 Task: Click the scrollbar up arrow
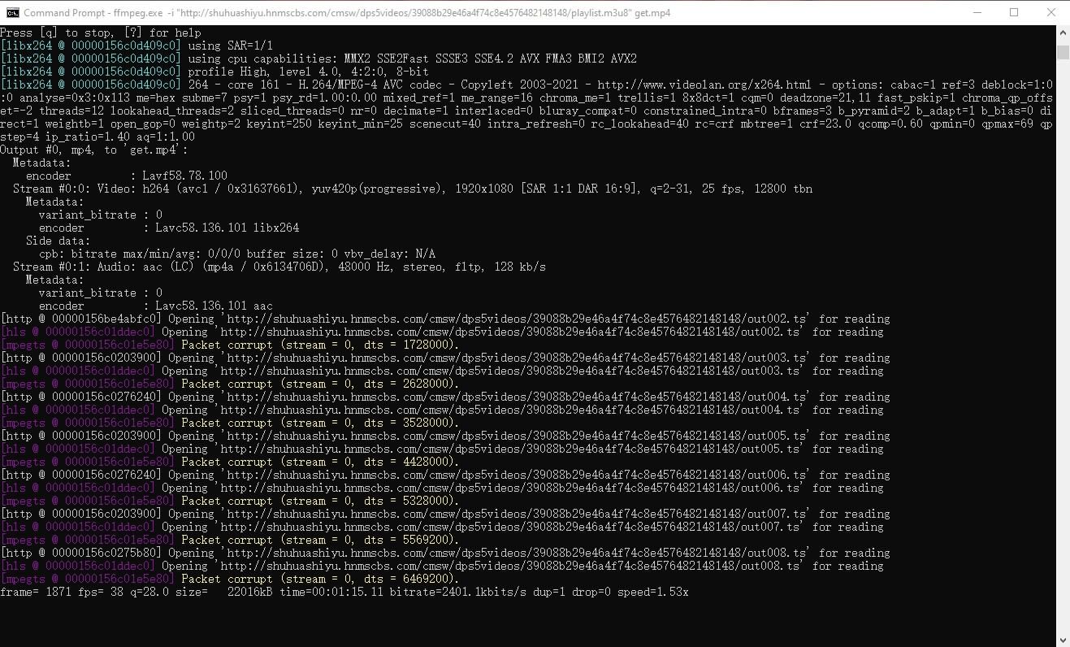[x=1063, y=33]
